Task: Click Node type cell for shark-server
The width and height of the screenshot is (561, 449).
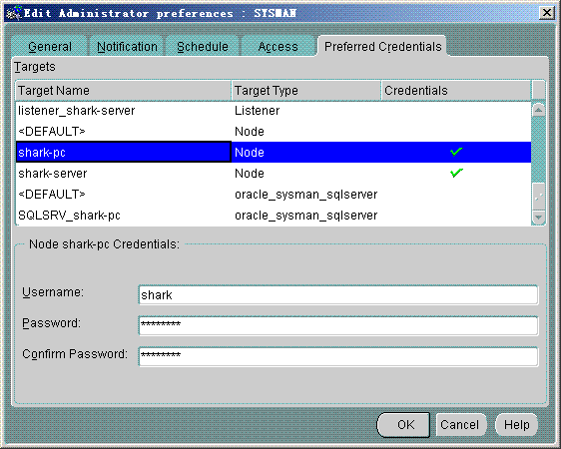Action: 306,173
